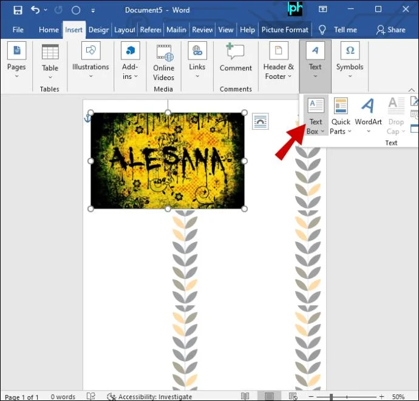Open the File menu

(x=18, y=30)
